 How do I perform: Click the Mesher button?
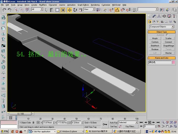click(168, 53)
